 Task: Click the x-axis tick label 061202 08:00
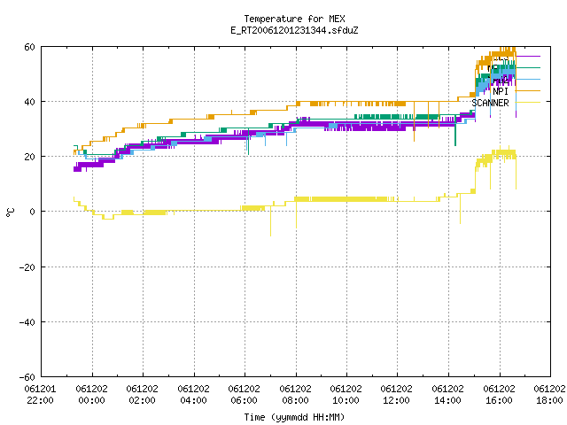point(295,395)
